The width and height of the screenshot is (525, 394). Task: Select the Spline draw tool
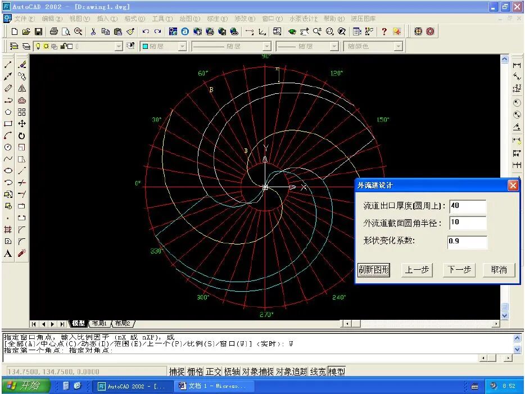[8, 159]
